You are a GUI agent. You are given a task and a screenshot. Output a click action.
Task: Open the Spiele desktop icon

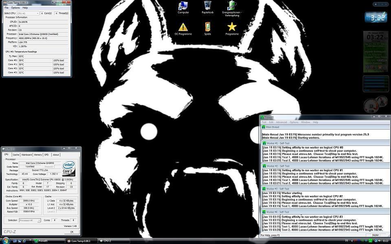(x=207, y=29)
